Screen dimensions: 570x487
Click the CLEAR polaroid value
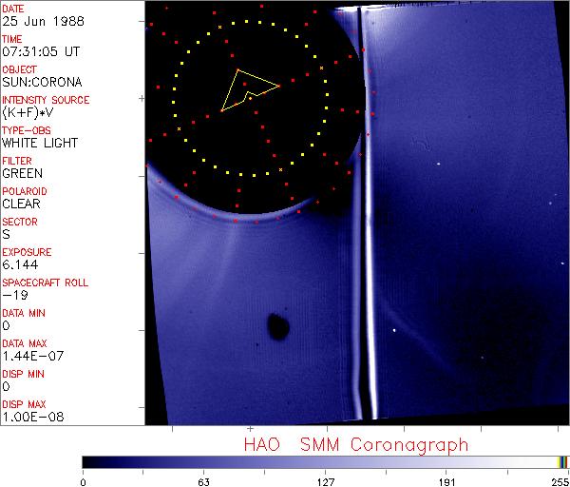22,204
